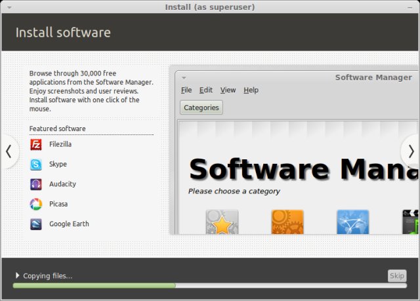
Task: Click the Copying files status text
Action: pos(48,276)
